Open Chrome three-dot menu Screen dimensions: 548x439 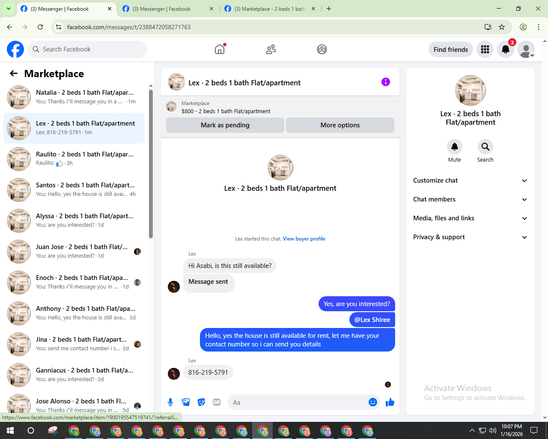point(539,27)
